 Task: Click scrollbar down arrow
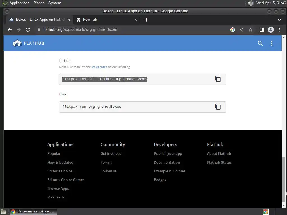(284, 205)
